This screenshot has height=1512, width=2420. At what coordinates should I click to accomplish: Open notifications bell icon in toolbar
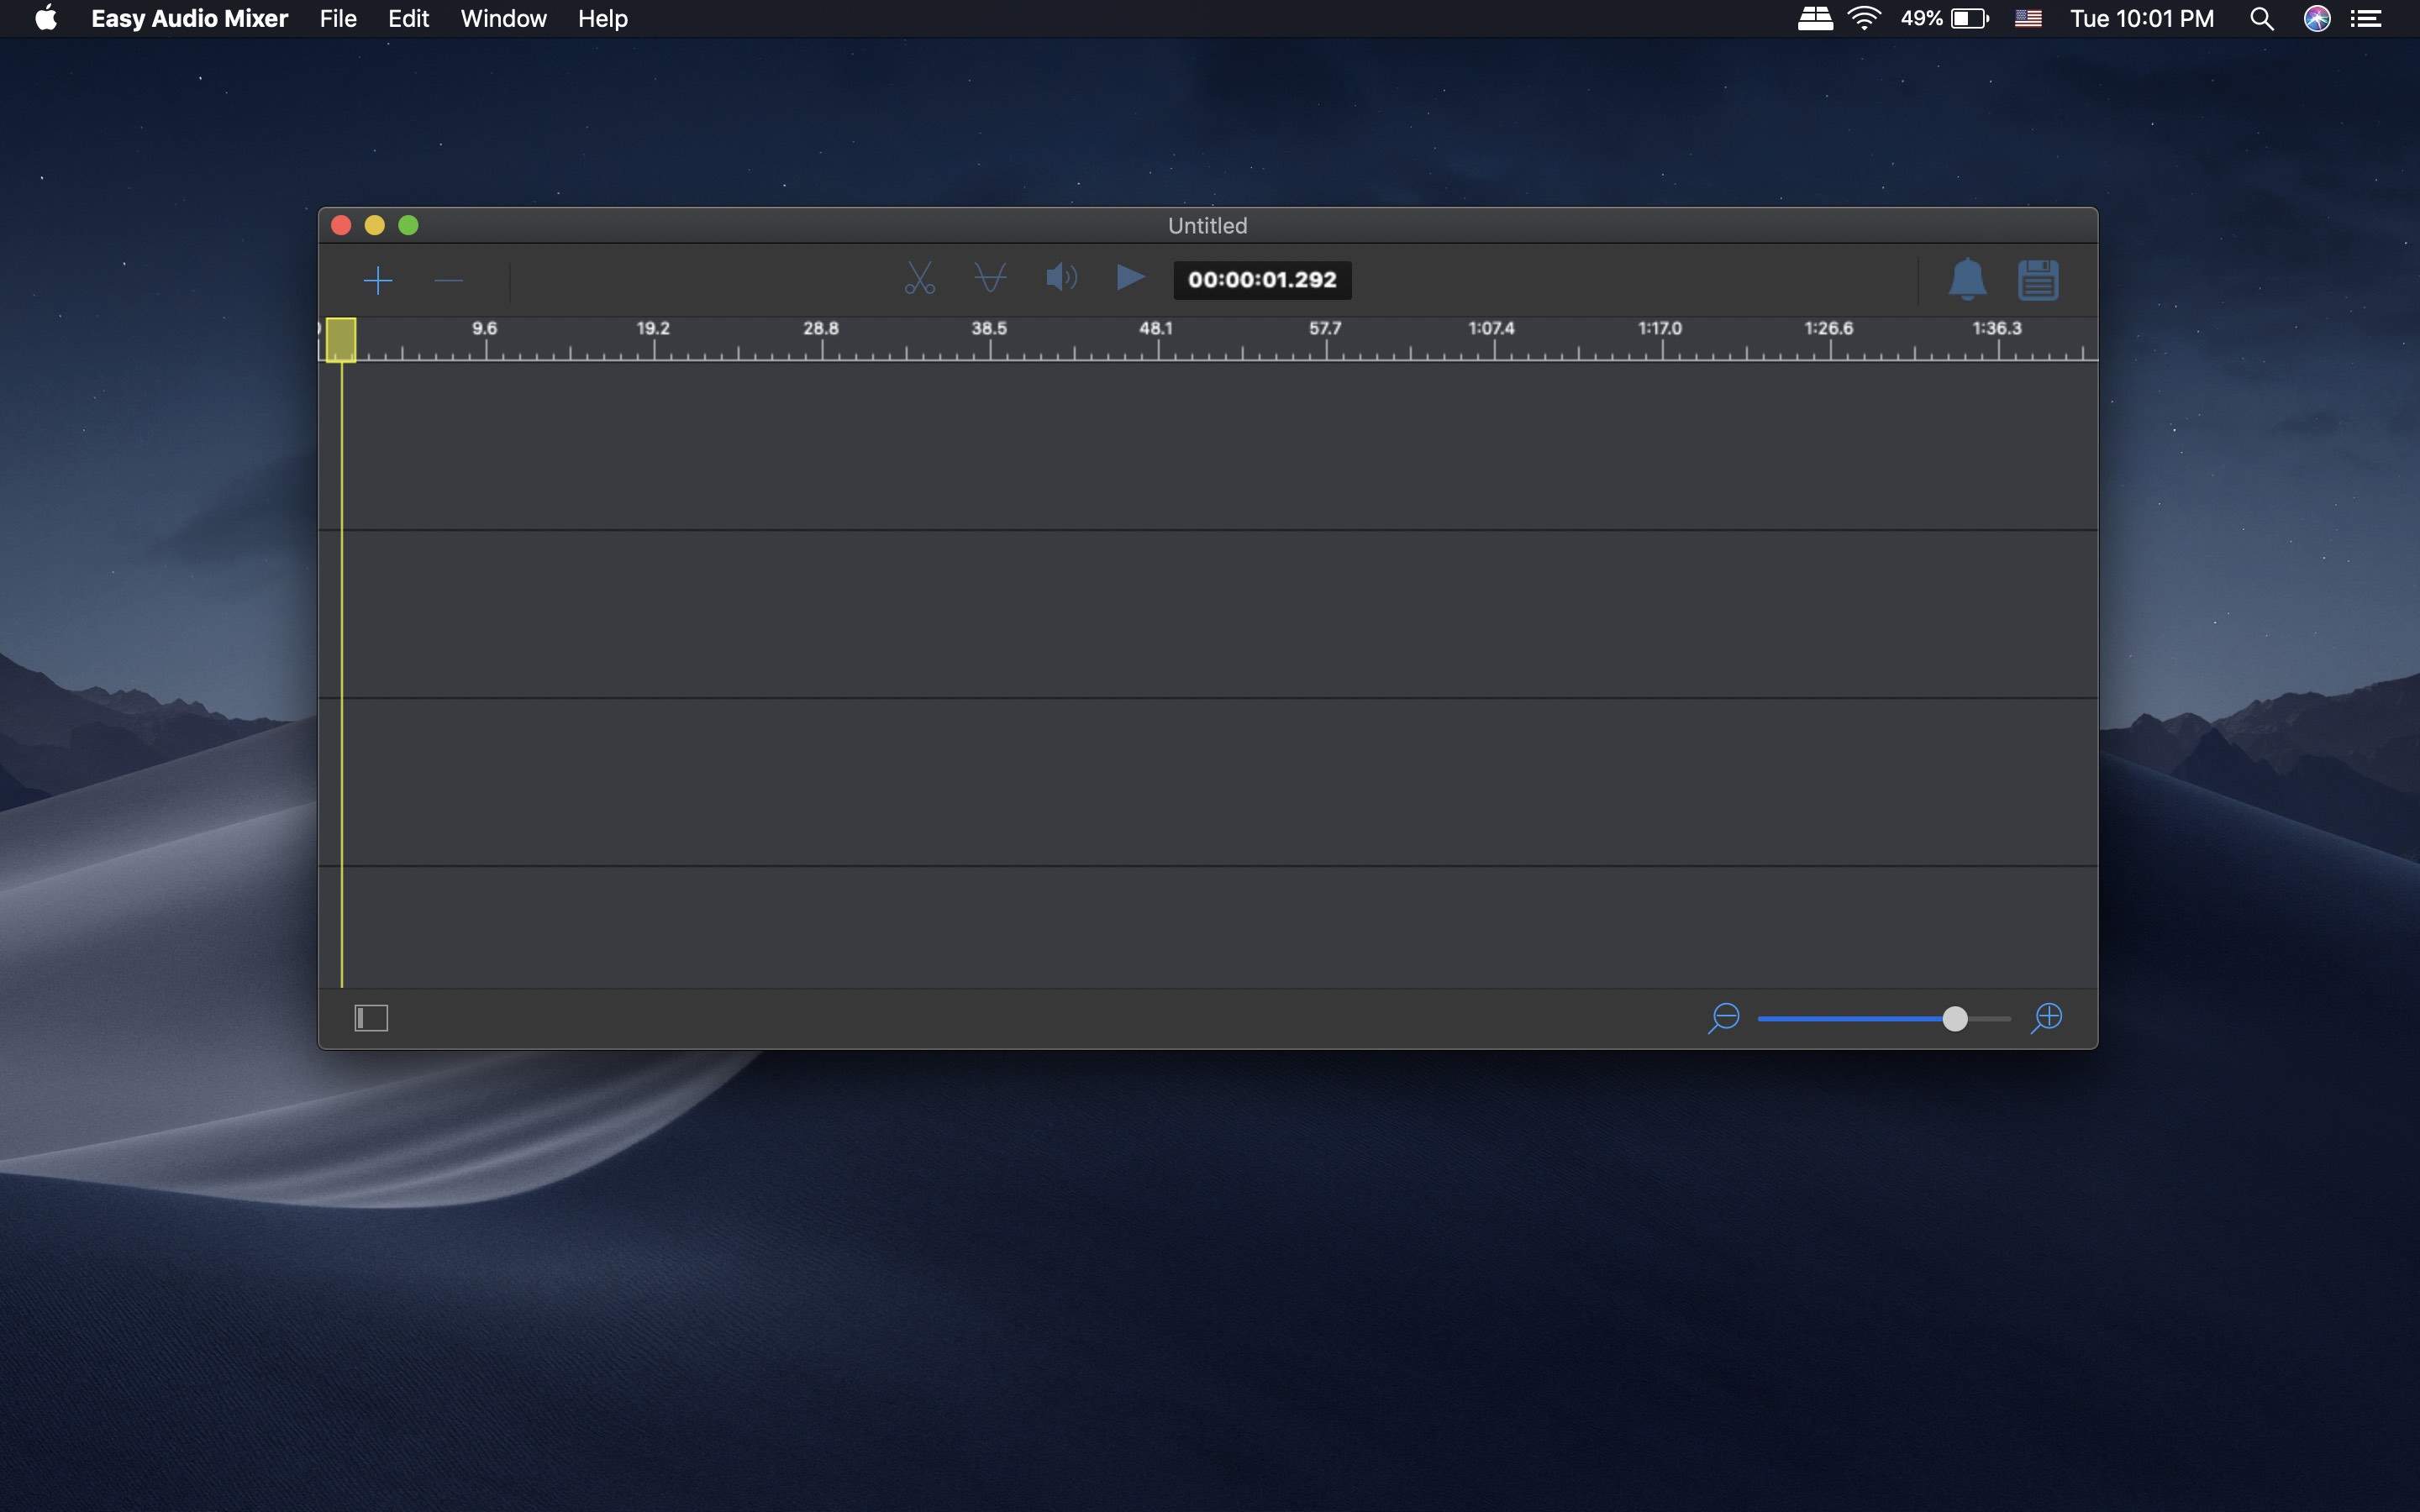click(1967, 279)
